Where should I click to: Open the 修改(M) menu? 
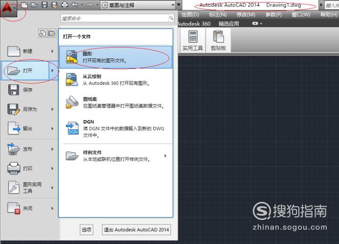pyautogui.click(x=246, y=15)
